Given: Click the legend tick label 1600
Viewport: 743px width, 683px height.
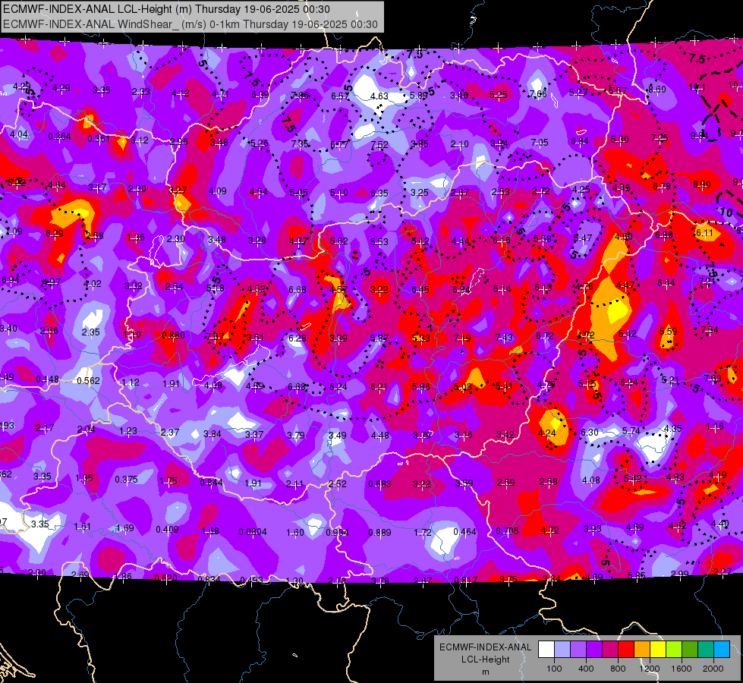Looking at the screenshot, I should pos(682,669).
